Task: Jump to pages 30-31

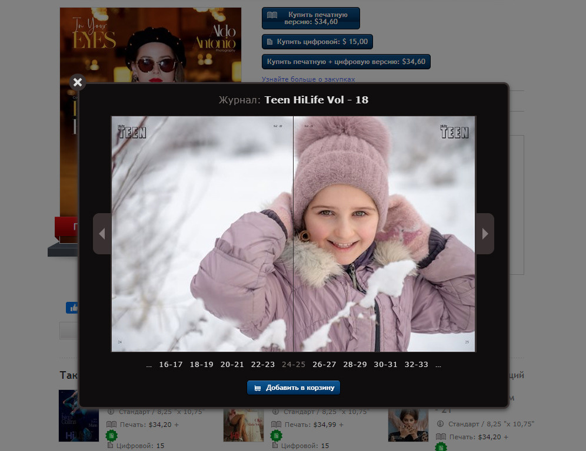Action: pos(385,365)
